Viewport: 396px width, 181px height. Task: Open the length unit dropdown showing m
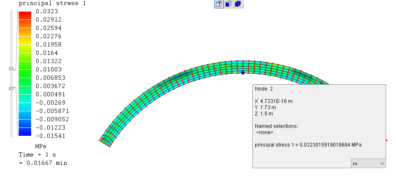(369, 163)
